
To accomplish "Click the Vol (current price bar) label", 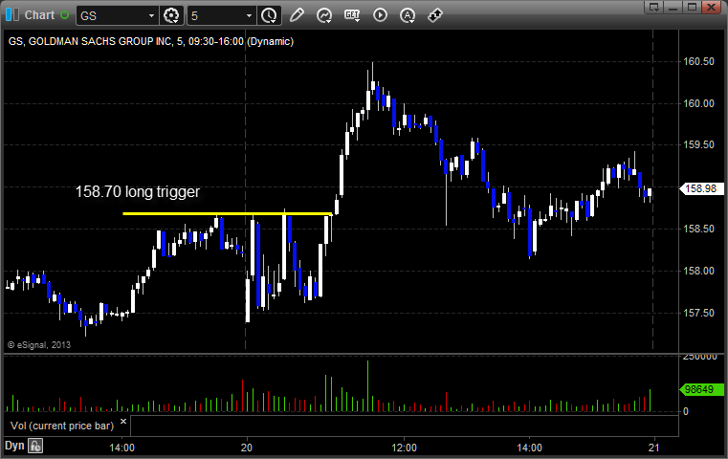I will [62, 426].
